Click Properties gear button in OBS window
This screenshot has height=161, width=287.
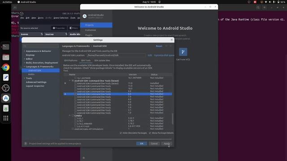click(x=59, y=28)
